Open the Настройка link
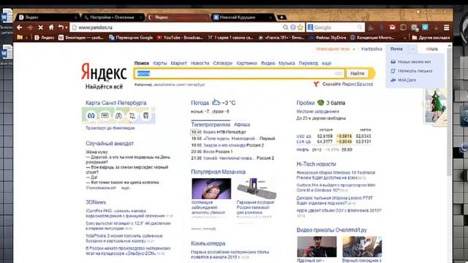 [371, 49]
